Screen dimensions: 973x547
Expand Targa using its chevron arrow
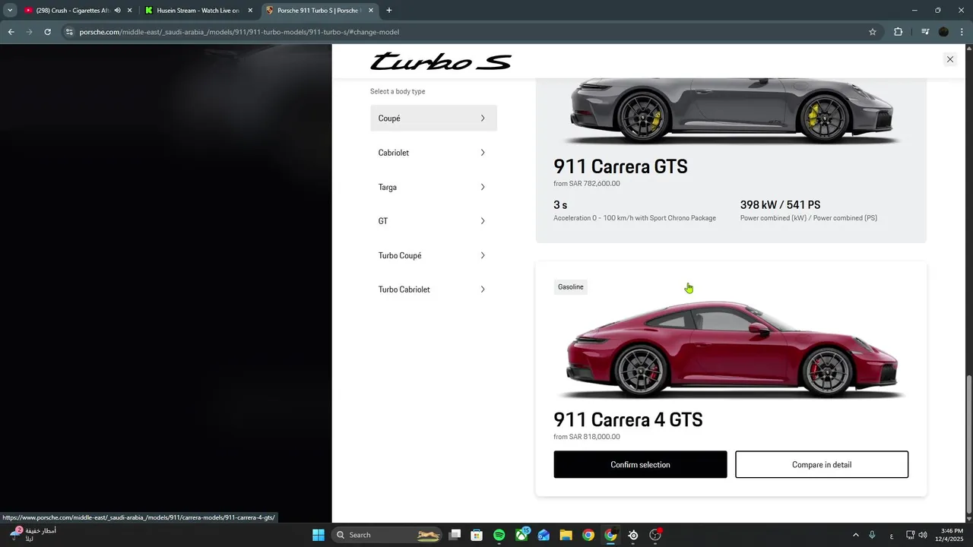[x=483, y=187]
